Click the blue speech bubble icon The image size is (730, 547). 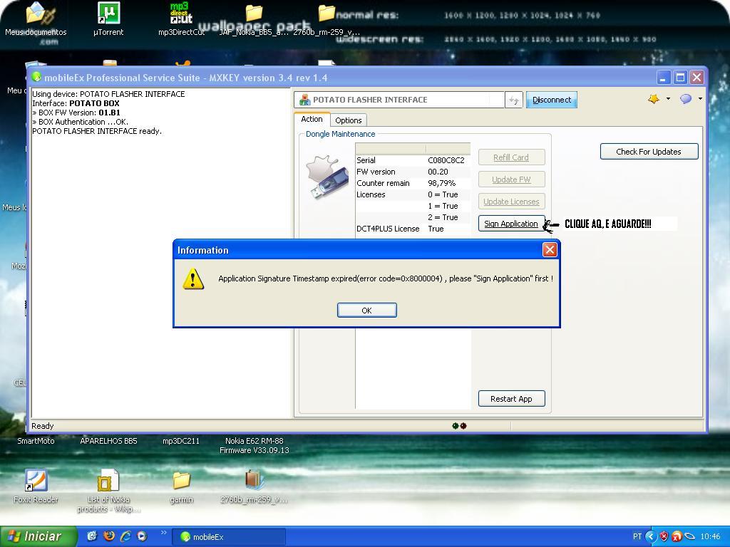(x=685, y=99)
